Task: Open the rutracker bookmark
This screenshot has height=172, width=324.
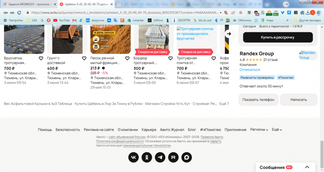Action: tap(135, 20)
